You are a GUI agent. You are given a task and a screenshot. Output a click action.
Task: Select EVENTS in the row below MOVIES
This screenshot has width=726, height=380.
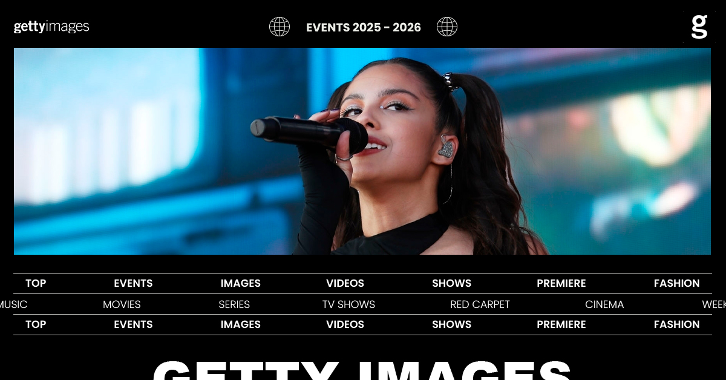pos(133,324)
